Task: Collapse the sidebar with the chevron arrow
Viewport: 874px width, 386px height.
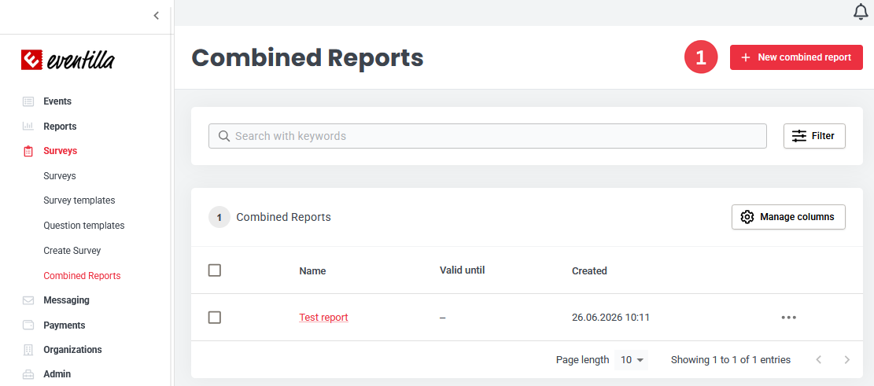Action: [157, 16]
